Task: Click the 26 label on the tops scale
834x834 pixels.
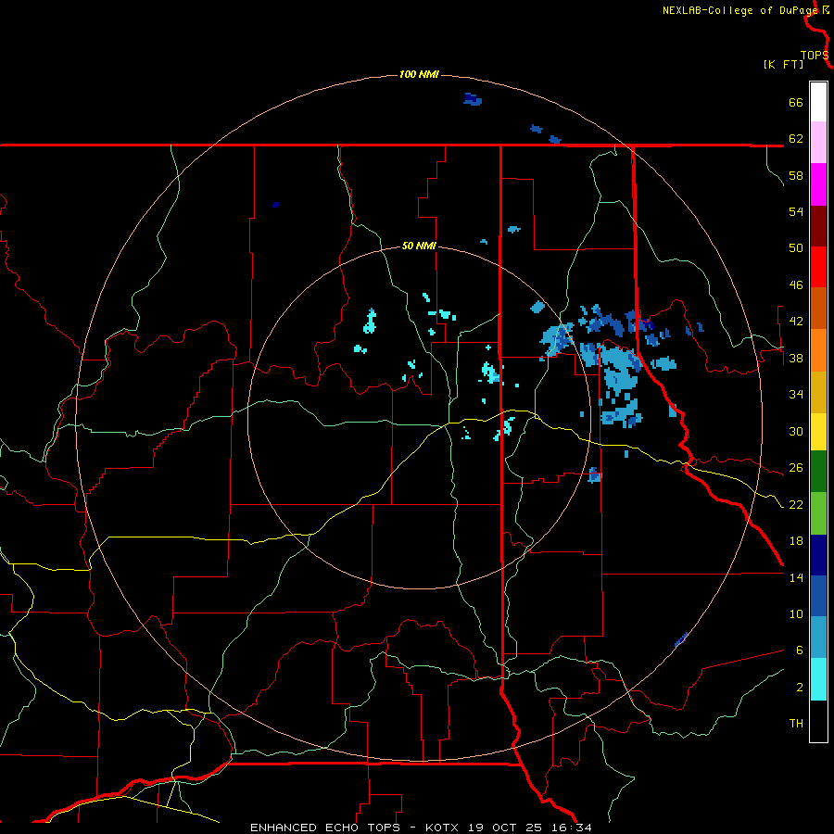Action: pos(796,468)
